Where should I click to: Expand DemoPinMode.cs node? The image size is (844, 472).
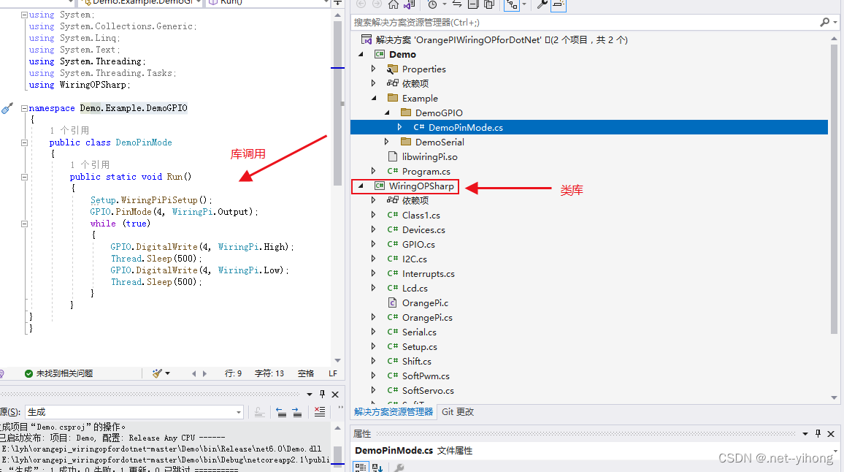point(399,127)
